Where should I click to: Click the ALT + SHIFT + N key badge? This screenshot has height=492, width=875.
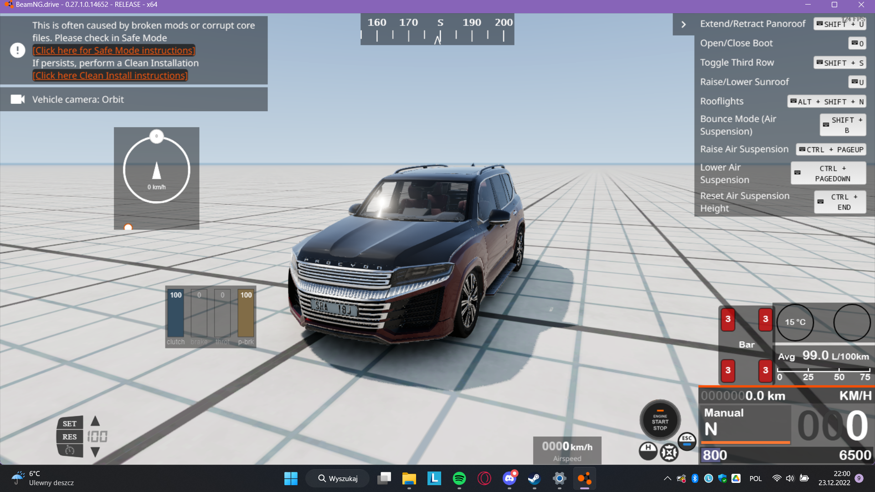(827, 102)
